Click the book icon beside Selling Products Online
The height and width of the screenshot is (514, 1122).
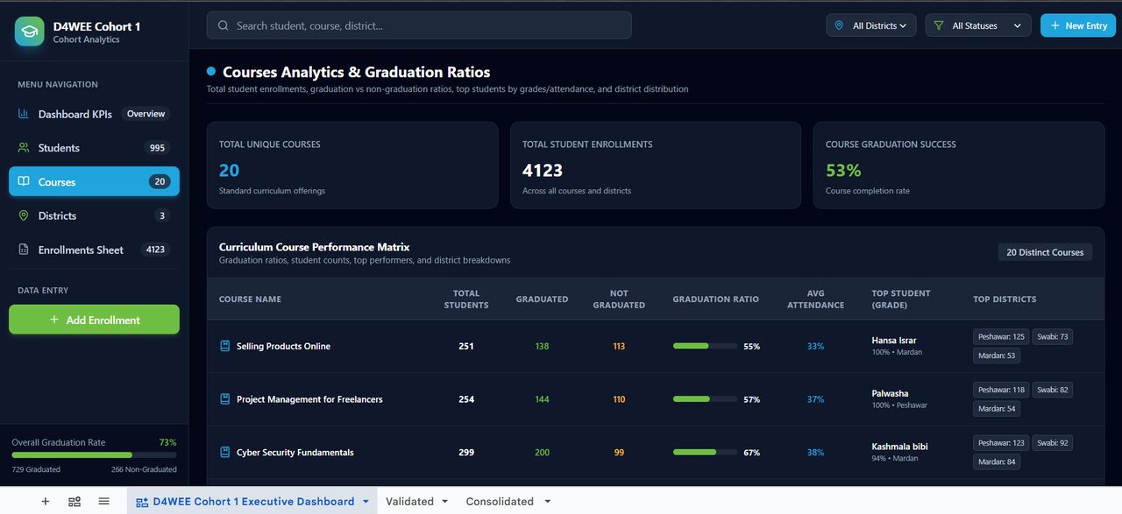coord(225,346)
